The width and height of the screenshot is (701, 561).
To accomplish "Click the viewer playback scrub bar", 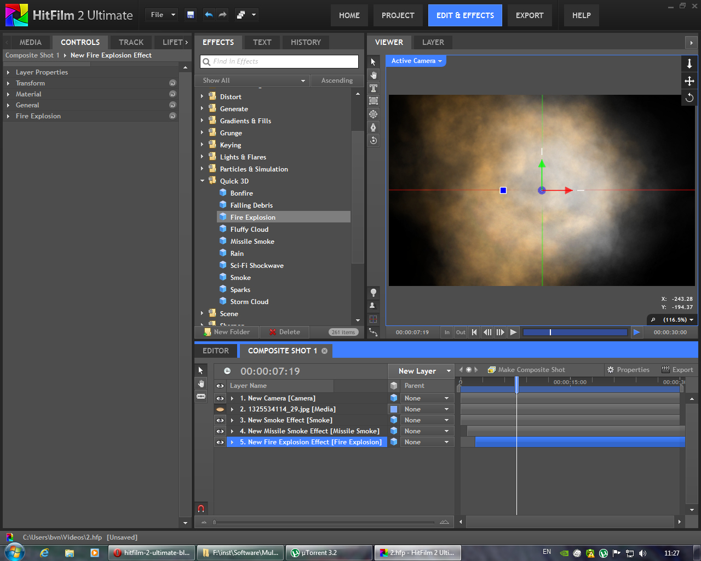I will (x=575, y=332).
